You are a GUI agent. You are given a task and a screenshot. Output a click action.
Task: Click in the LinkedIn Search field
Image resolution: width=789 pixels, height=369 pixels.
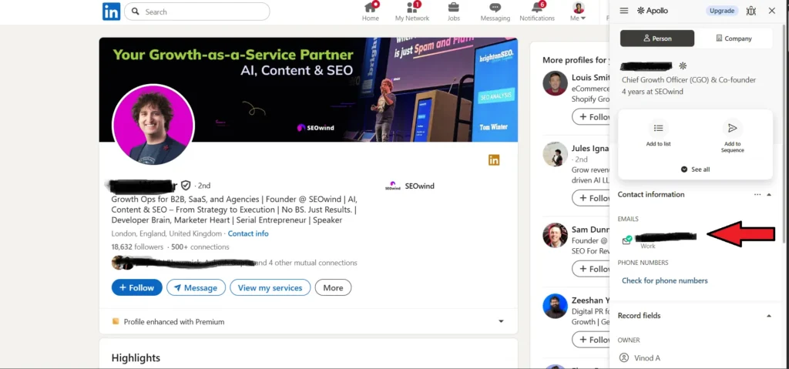point(196,12)
